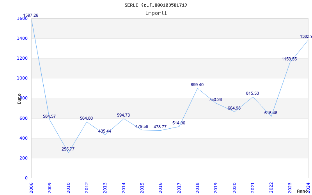Select the 2012 year axis label
Screen dimensions: 312x195
tap(87, 188)
